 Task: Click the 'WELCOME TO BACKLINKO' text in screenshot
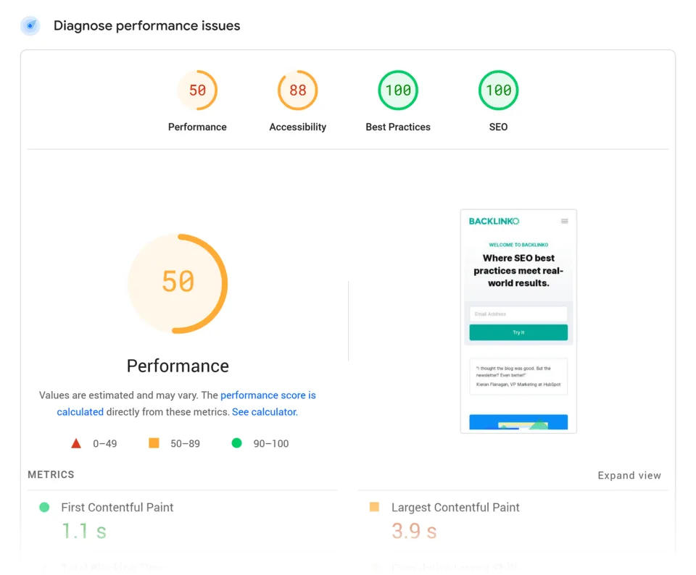coord(518,245)
